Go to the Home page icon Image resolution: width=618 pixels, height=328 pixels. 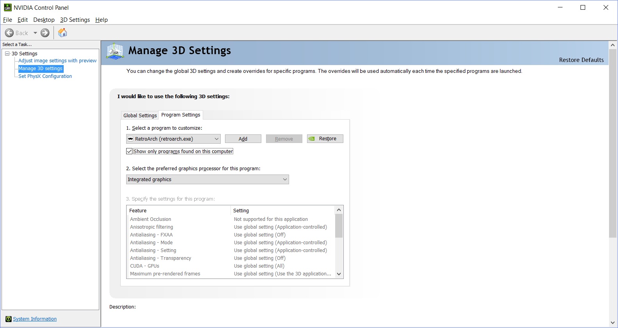63,33
